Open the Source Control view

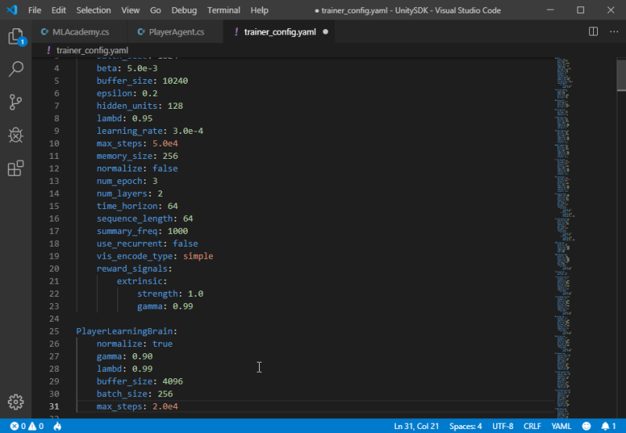tap(15, 103)
